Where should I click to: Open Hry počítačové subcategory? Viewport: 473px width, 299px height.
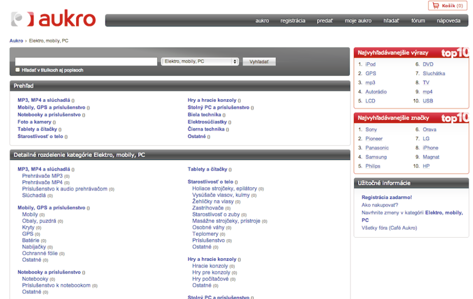pos(210,279)
